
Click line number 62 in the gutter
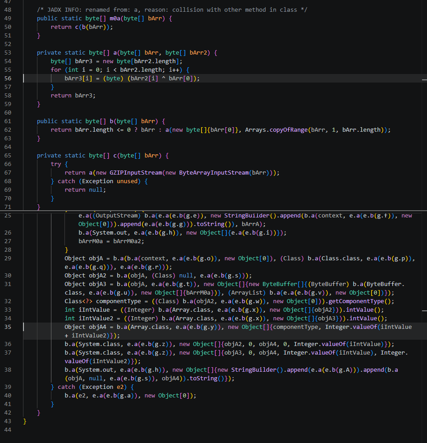(x=8, y=129)
